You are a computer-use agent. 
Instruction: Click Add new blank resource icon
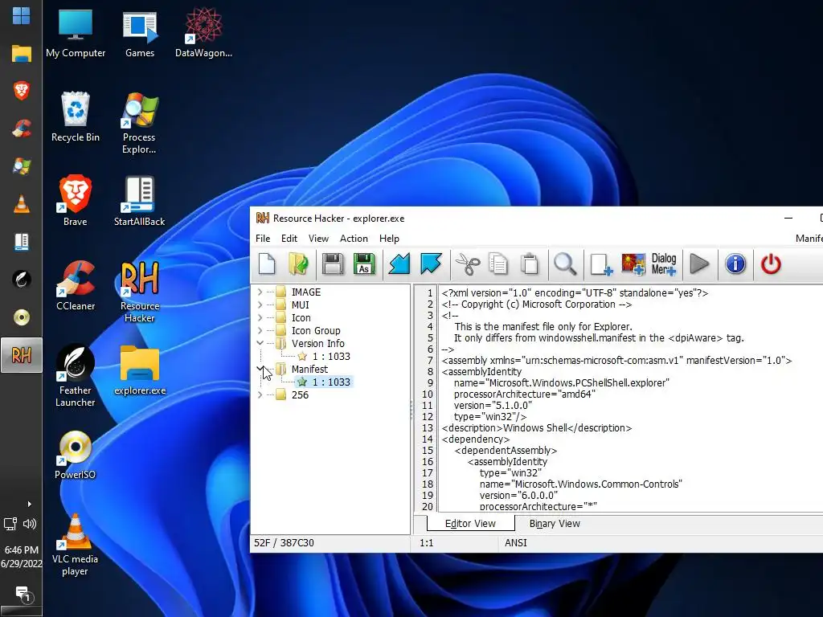coord(601,264)
